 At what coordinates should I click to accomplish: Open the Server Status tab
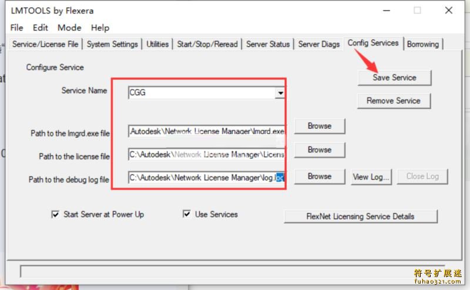[x=268, y=45]
